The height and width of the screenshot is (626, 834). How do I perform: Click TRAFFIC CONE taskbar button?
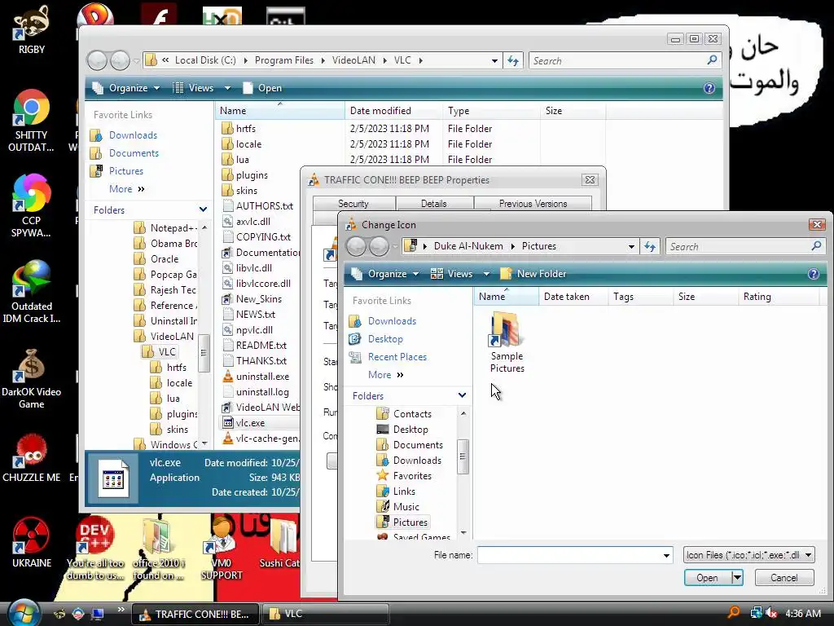pos(195,614)
